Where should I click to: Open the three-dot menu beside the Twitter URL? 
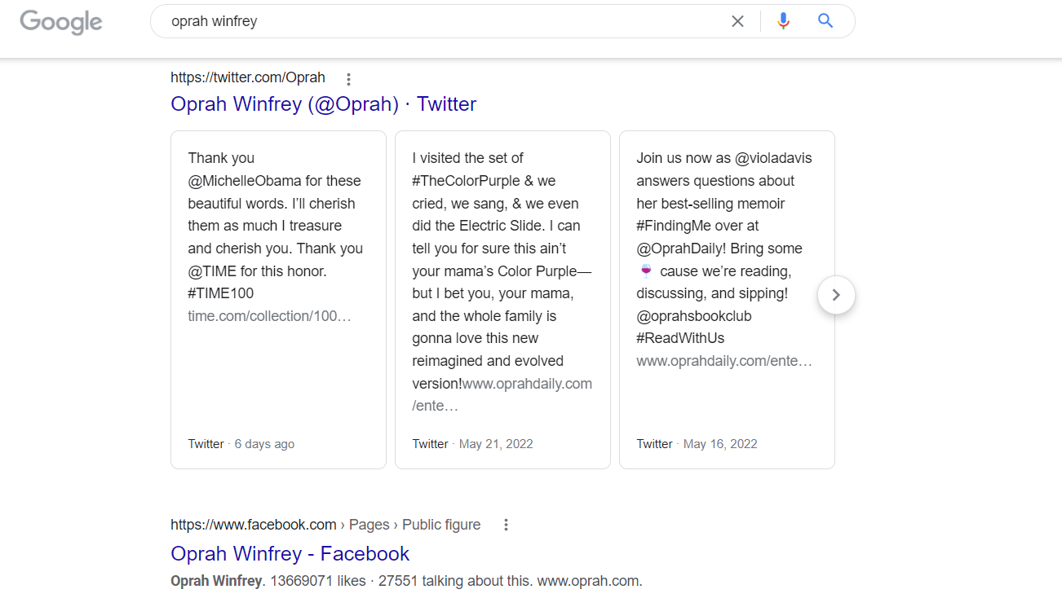click(x=348, y=79)
